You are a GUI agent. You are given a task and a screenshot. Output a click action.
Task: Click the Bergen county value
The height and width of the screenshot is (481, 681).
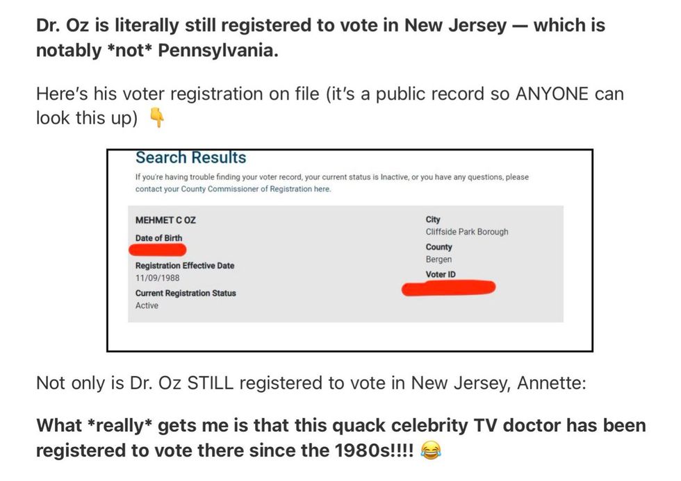(438, 260)
